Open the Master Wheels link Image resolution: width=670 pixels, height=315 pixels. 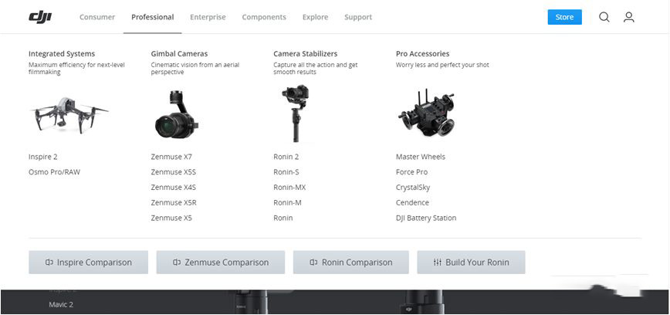point(421,157)
